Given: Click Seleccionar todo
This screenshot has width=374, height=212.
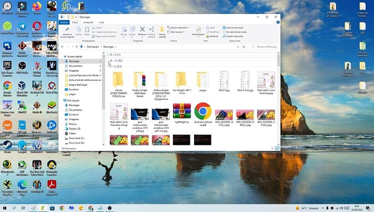Looking at the screenshot, I should pyautogui.click(x=233, y=28).
